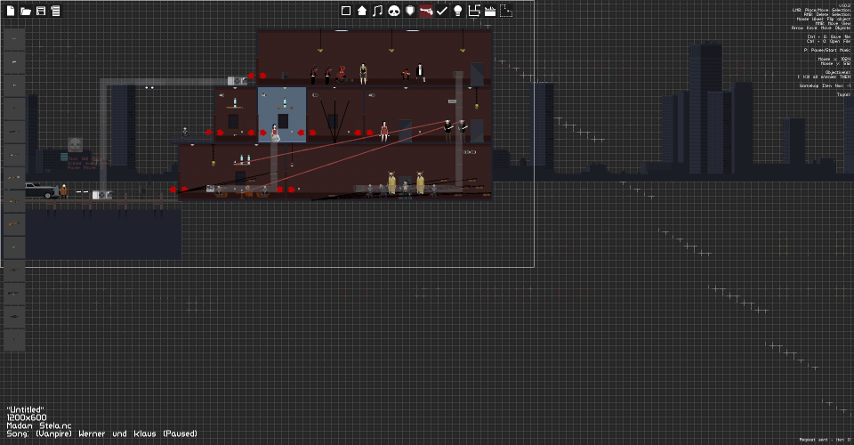Click the Objective(s) heading text
Viewport: 854px width, 445px height.
pyautogui.click(x=838, y=72)
